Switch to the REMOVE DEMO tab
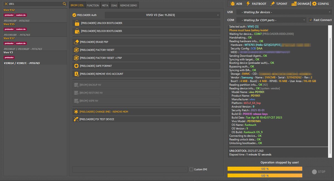Image resolution: width=334 pixels, height=181 pixels. point(128,5)
